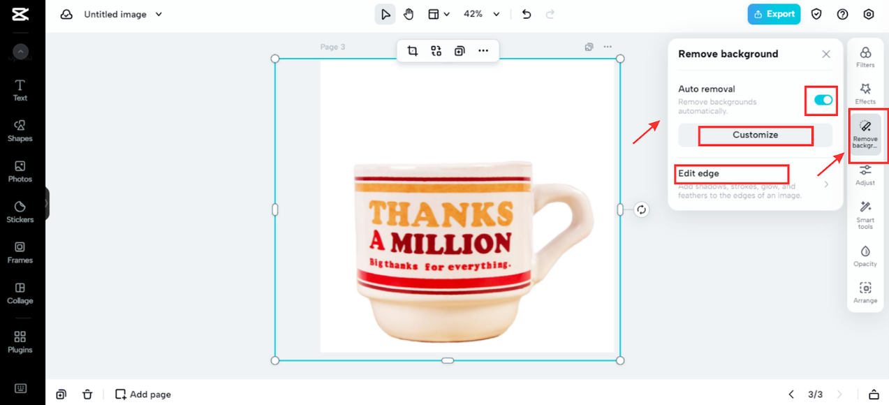Open the help question-mark icon

point(843,14)
